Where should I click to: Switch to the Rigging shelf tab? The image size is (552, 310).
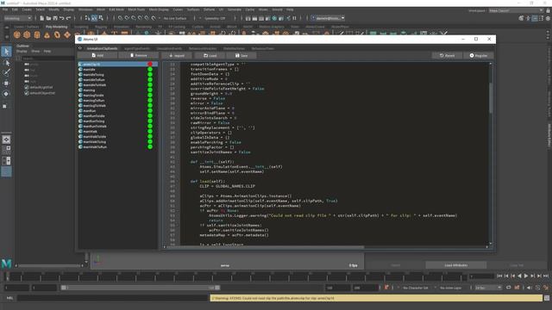coord(101,27)
